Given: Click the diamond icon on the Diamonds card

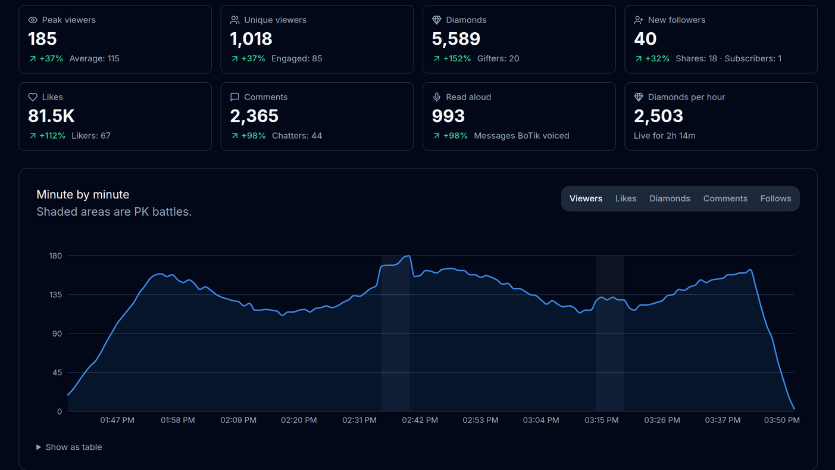Looking at the screenshot, I should point(436,20).
